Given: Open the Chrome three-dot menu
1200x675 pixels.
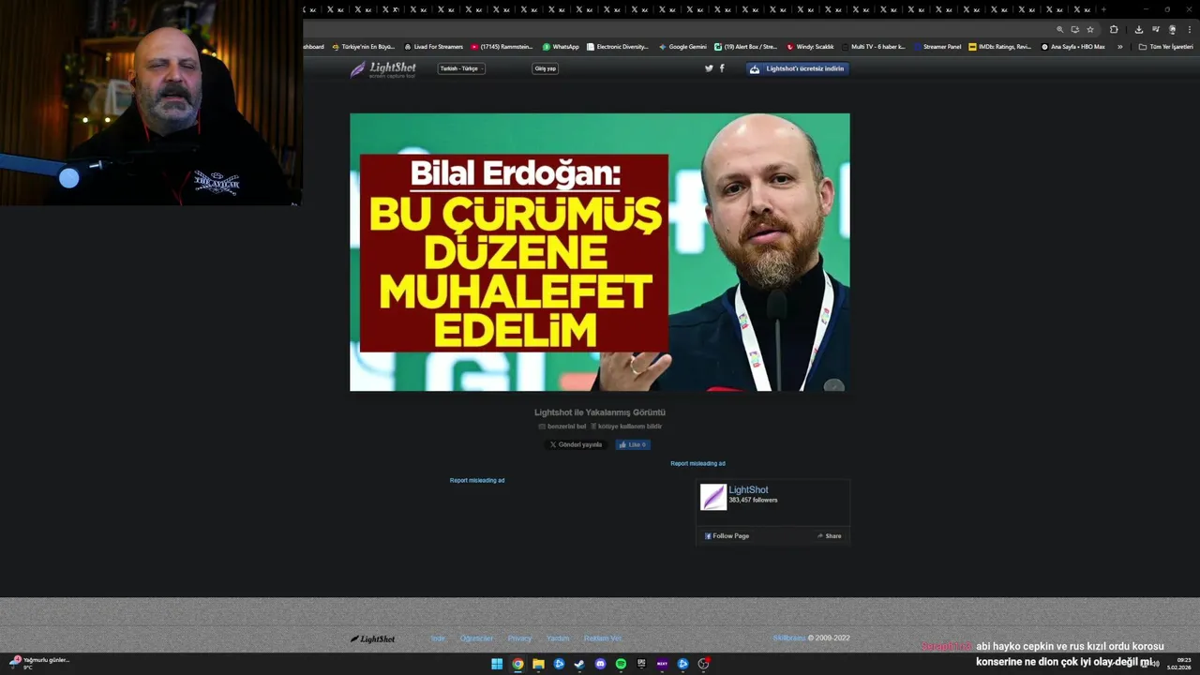Looking at the screenshot, I should coord(1189,29).
